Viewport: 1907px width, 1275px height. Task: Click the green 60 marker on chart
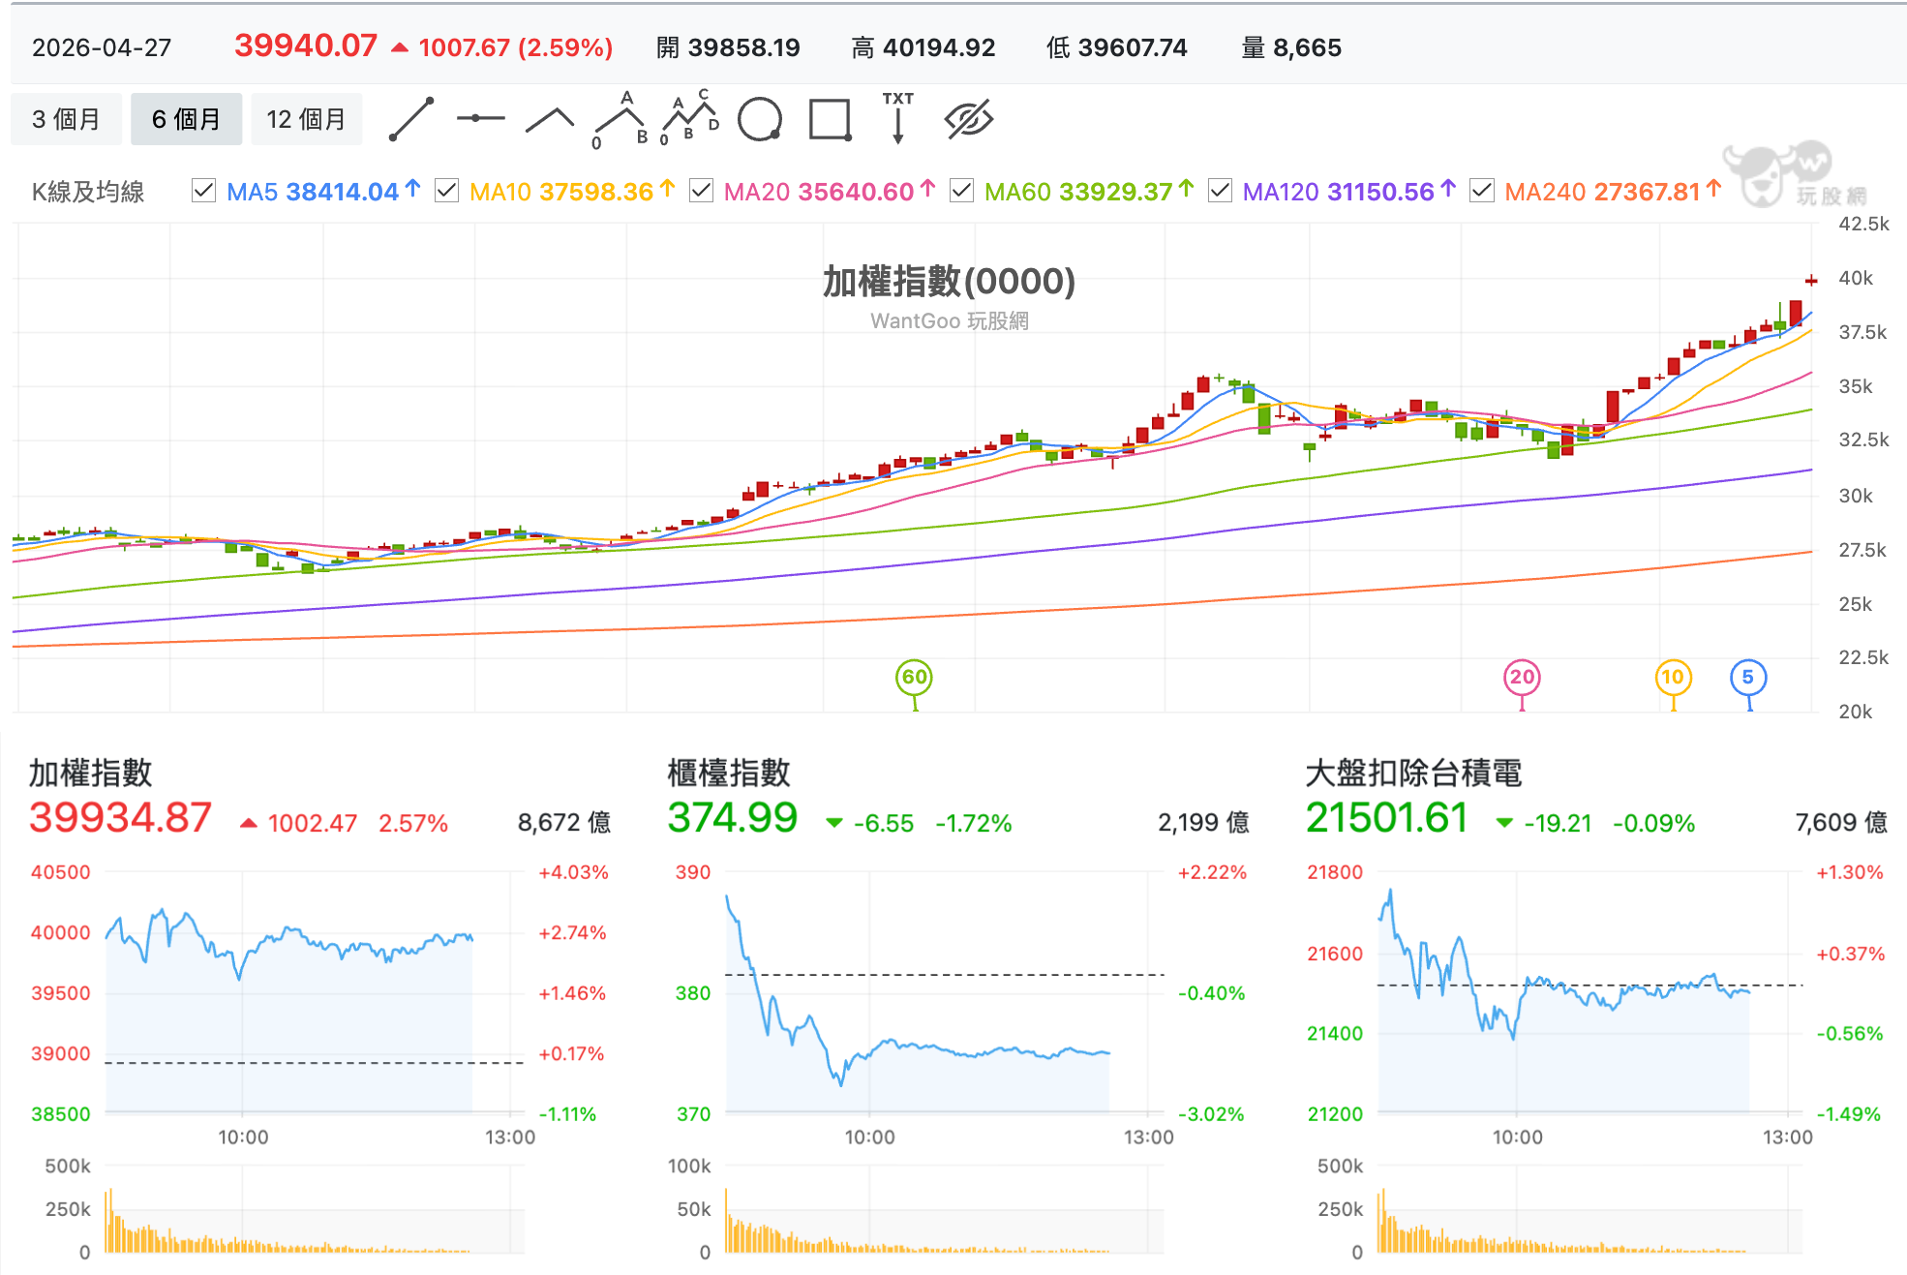click(915, 678)
